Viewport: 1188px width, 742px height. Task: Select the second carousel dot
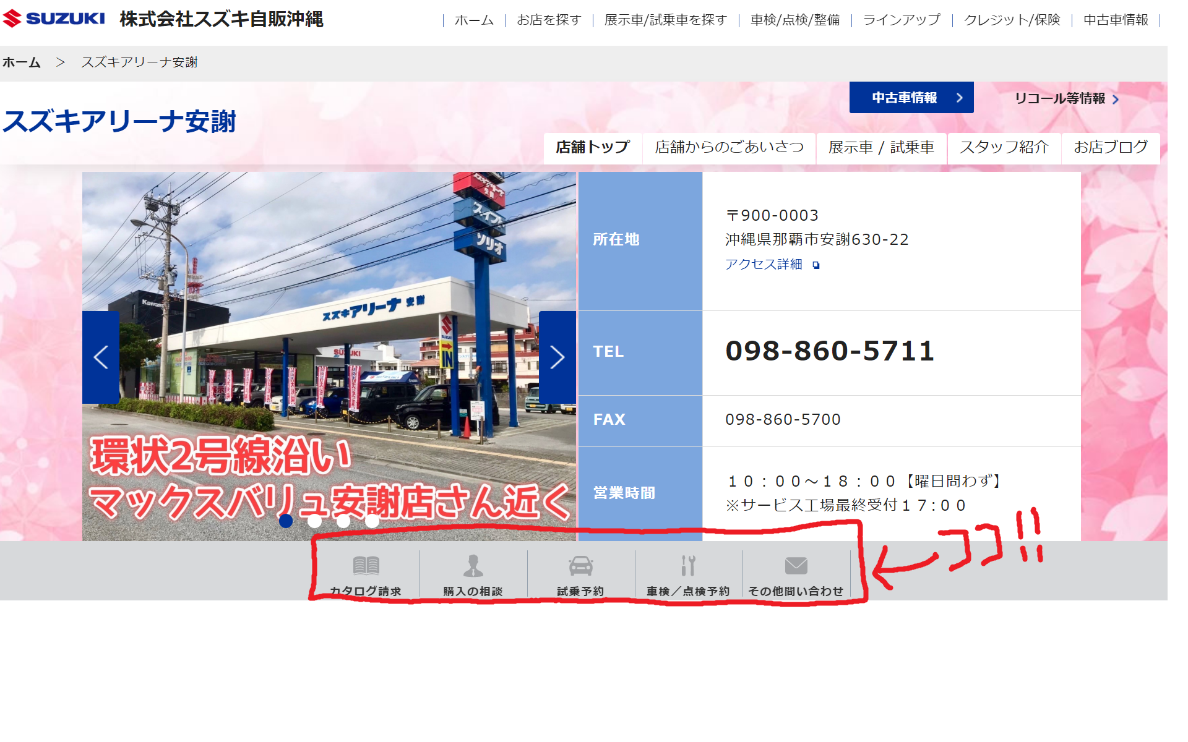(314, 521)
